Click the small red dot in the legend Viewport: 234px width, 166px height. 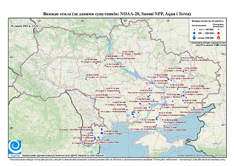219,30
